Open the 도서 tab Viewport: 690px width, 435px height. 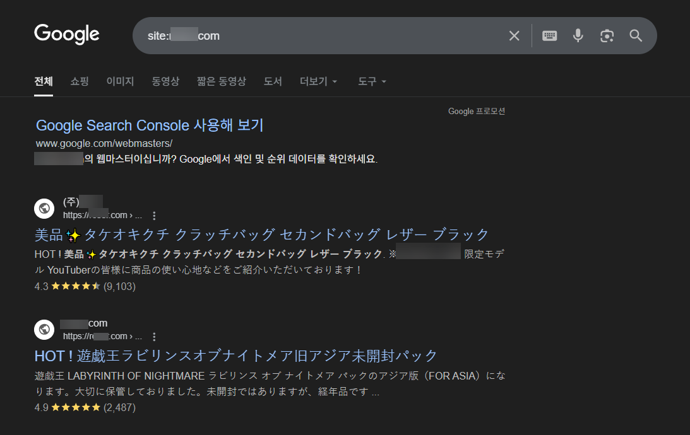[273, 81]
